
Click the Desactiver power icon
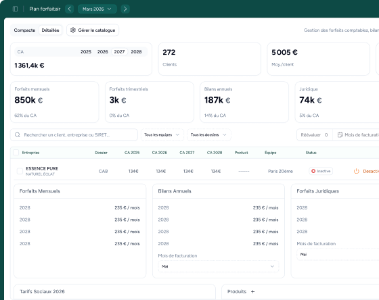pos(357,171)
